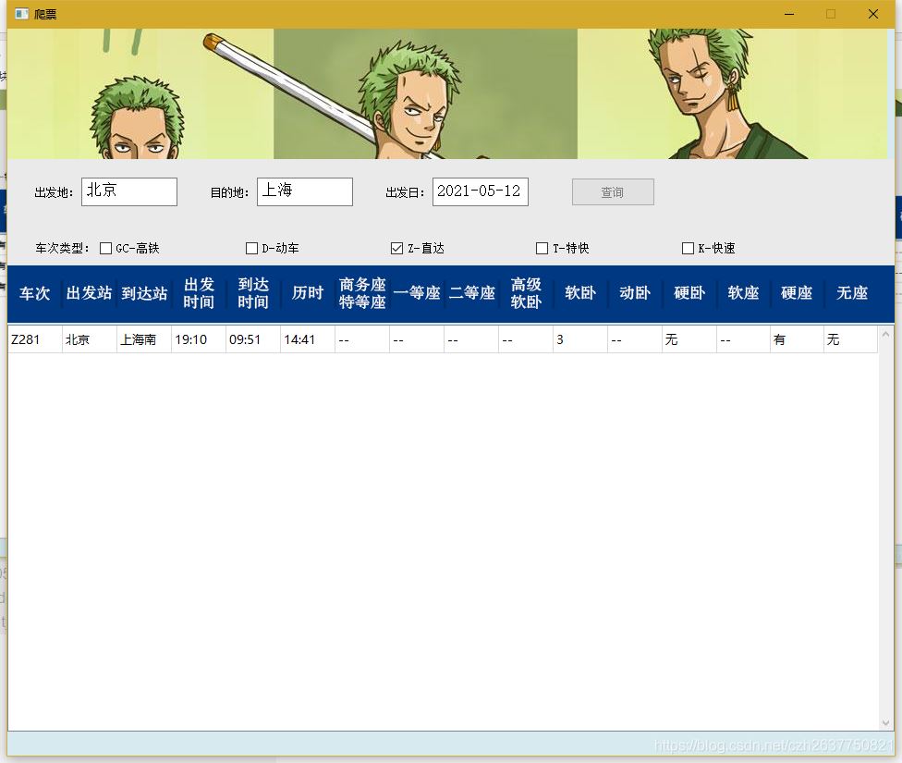
Task: Click the 软卧 column header
Action: point(579,293)
